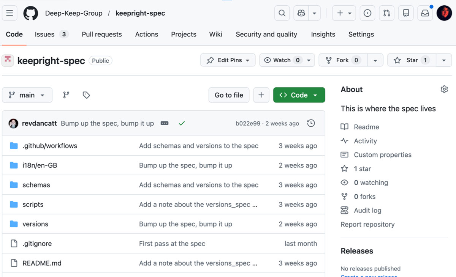Open the Projects tab
The height and width of the screenshot is (277, 456).
point(184,34)
